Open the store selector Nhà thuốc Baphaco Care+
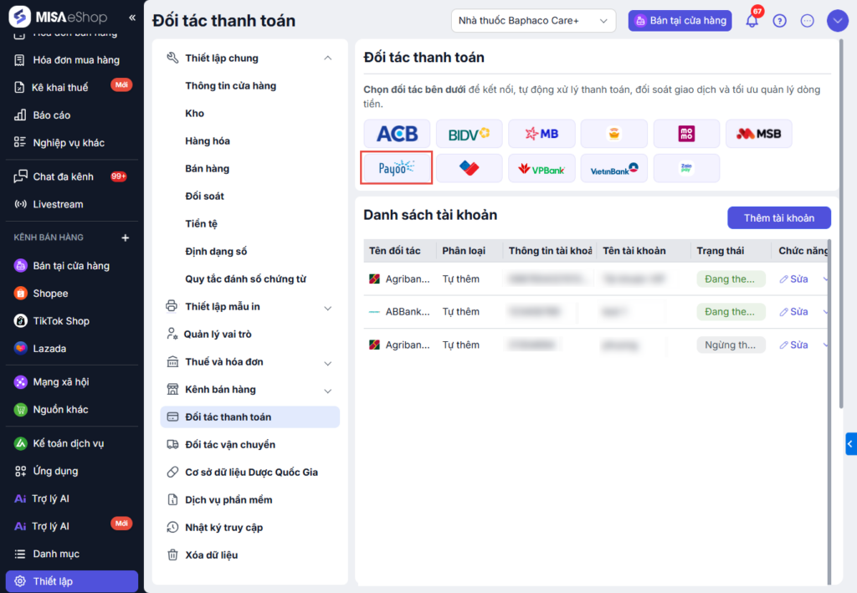The height and width of the screenshot is (593, 857). pyautogui.click(x=533, y=21)
